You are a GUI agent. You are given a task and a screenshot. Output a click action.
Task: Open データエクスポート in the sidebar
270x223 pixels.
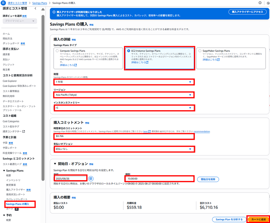(13, 101)
